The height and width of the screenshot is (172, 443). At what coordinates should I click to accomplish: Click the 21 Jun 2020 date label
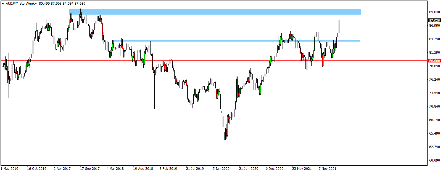(249, 168)
